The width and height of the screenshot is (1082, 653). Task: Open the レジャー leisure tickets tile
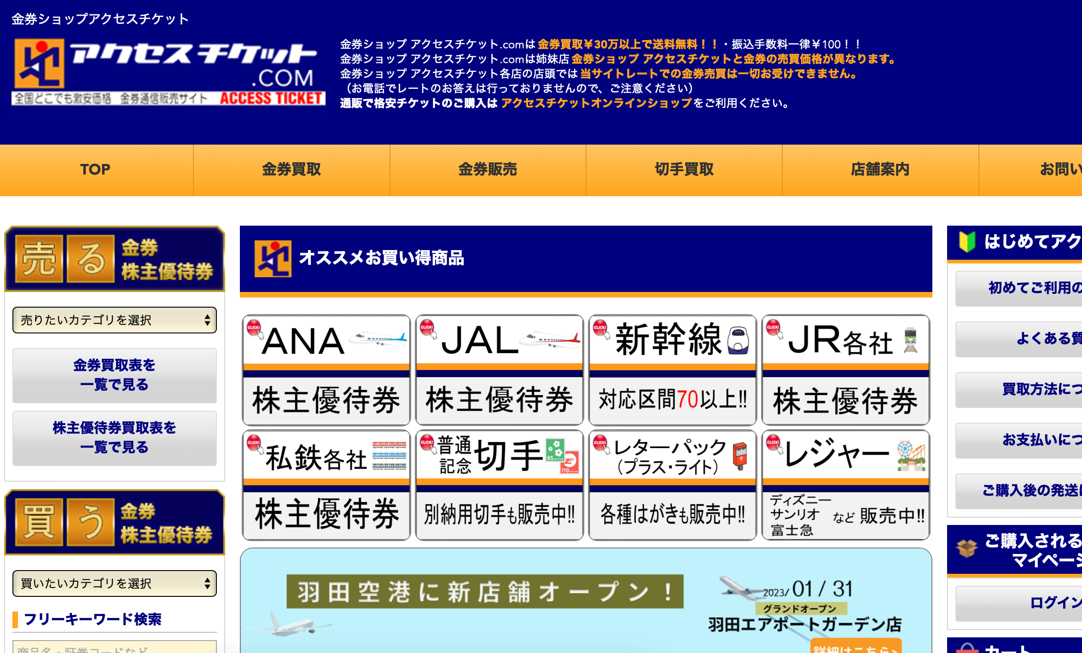click(x=845, y=485)
